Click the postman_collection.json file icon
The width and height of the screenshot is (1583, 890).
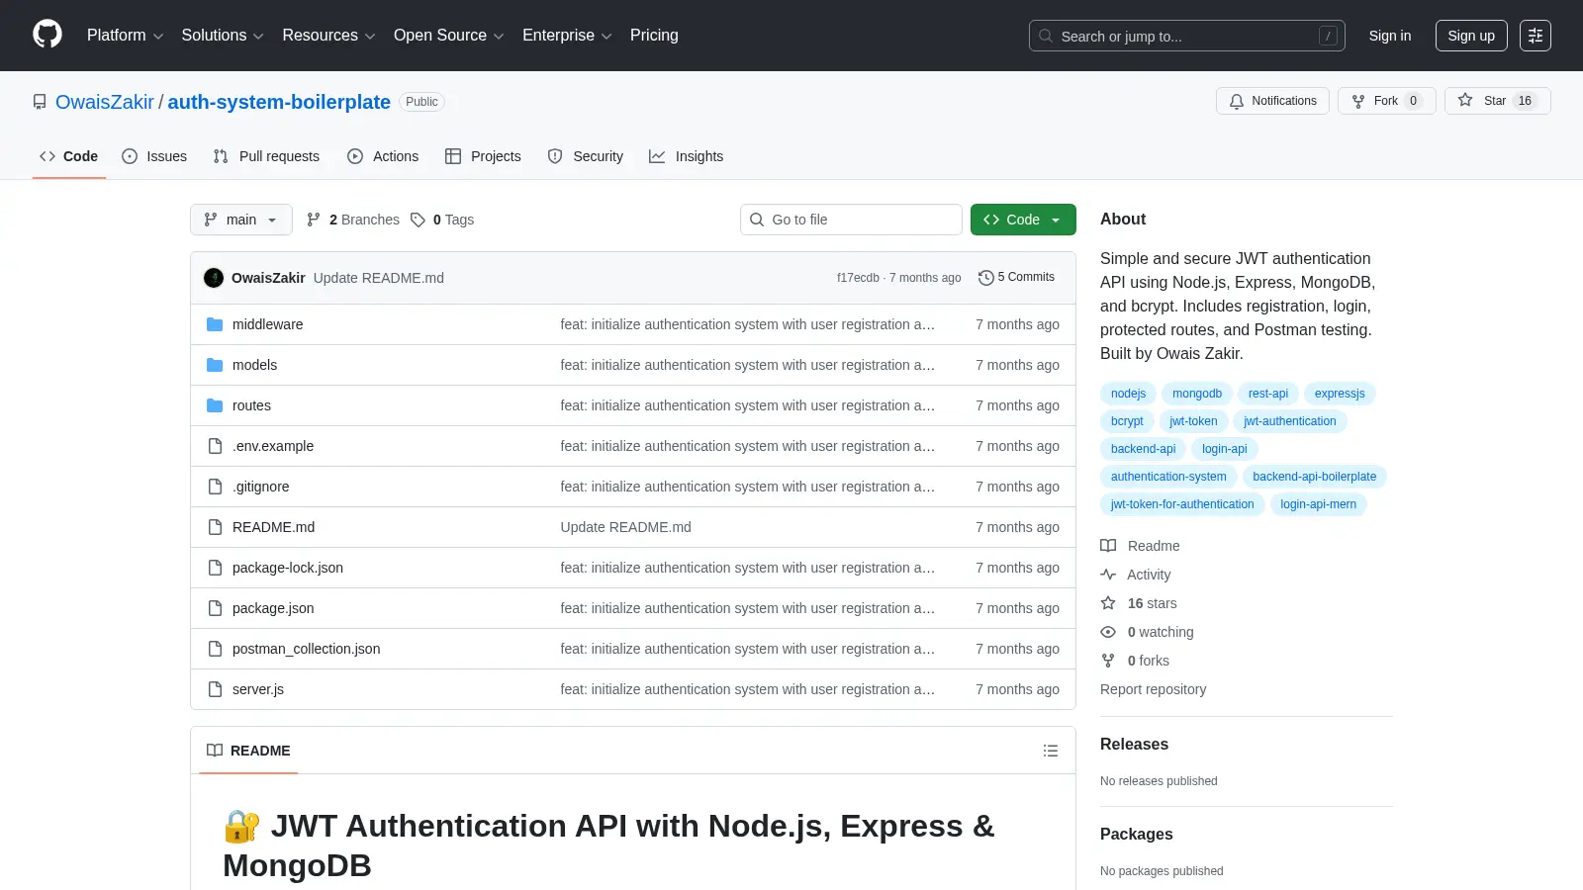click(x=215, y=649)
